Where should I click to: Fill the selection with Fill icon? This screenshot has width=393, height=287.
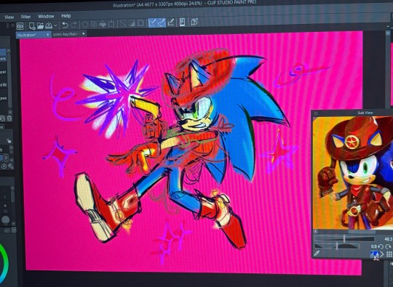click(x=103, y=24)
